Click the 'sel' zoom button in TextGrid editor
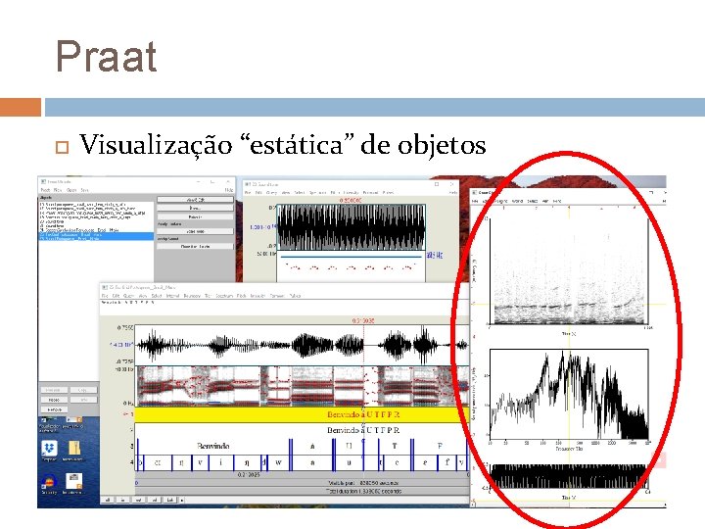The height and width of the screenshot is (529, 705). 155,500
